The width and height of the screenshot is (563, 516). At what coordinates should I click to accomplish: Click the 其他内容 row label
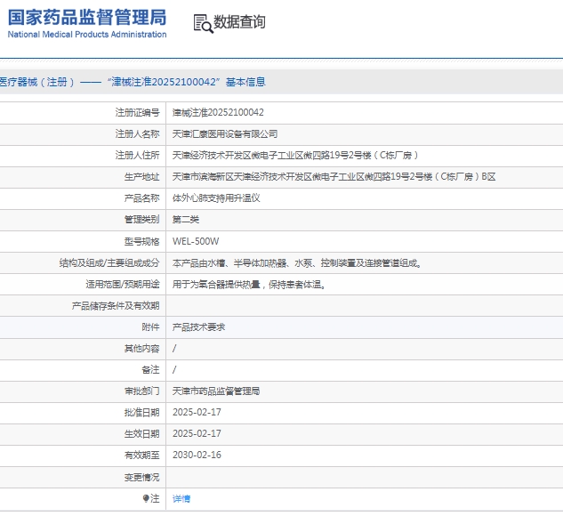click(x=141, y=349)
